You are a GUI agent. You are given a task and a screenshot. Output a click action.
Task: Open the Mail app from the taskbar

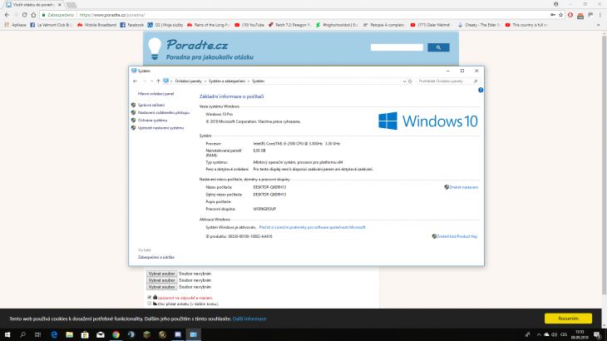101,334
